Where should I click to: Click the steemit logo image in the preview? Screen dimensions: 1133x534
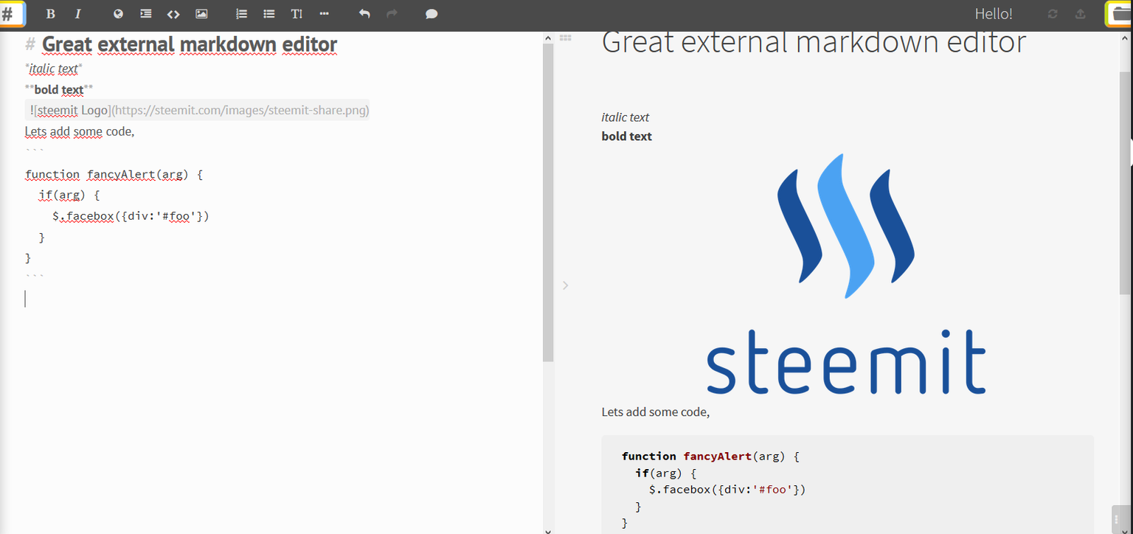846,273
